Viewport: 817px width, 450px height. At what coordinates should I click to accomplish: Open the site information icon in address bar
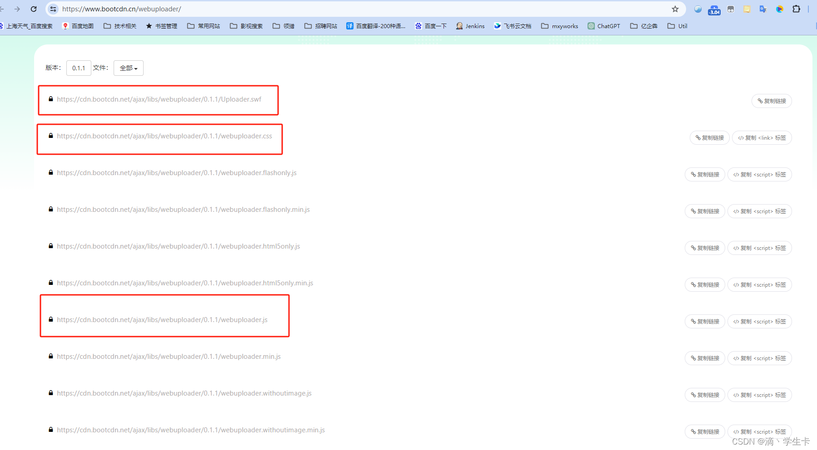(53, 9)
